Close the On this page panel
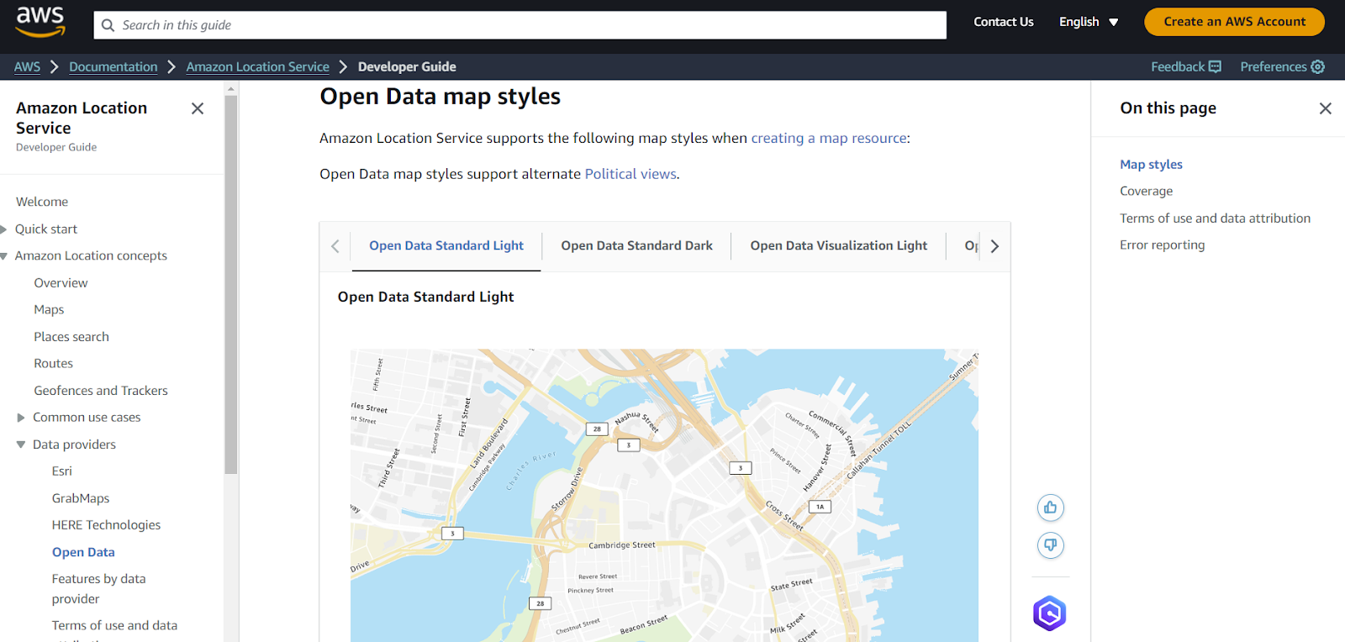Image resolution: width=1345 pixels, height=642 pixels. [1326, 108]
